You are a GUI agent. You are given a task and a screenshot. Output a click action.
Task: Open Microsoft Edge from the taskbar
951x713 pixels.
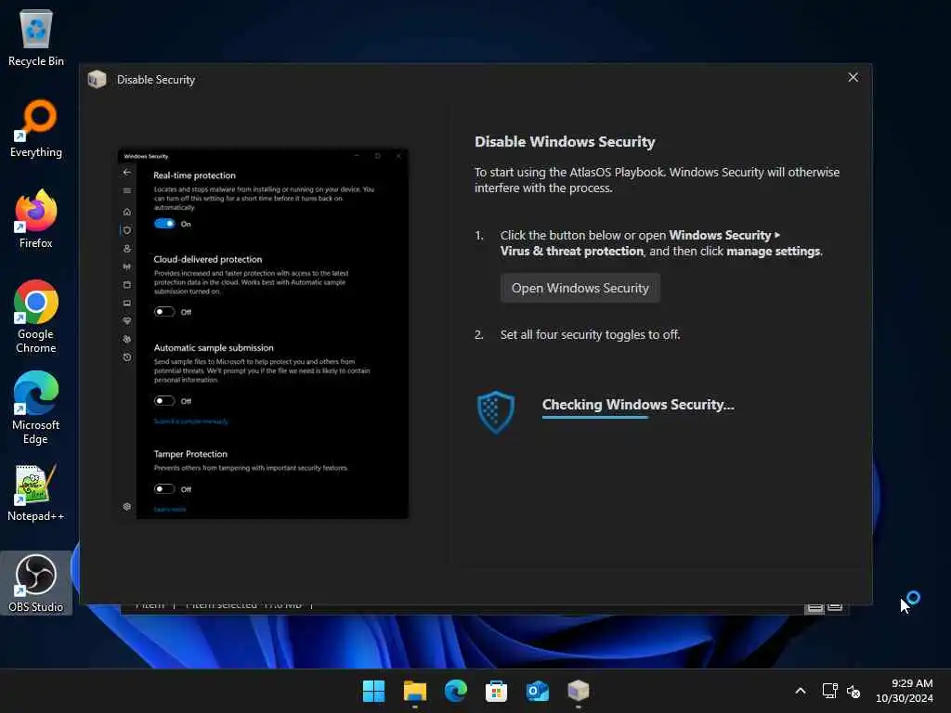(x=455, y=691)
